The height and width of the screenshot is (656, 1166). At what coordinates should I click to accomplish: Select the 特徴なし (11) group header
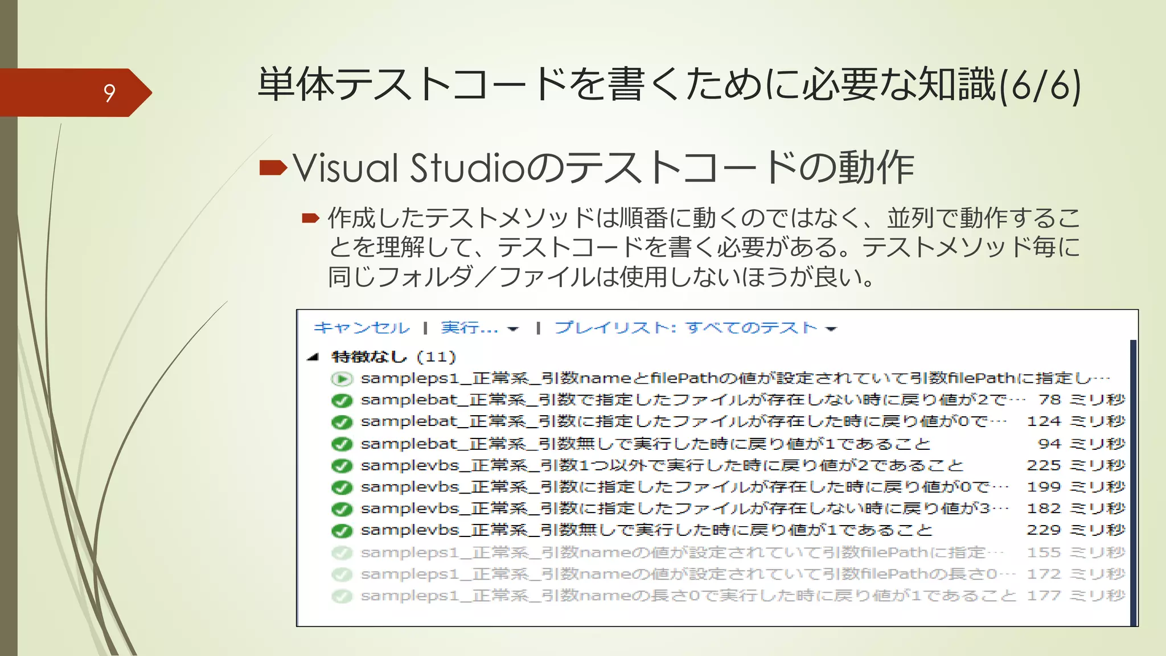pyautogui.click(x=394, y=357)
